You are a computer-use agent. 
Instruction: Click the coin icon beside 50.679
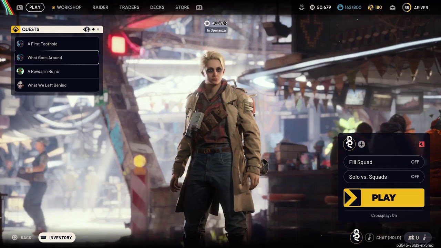click(x=312, y=7)
